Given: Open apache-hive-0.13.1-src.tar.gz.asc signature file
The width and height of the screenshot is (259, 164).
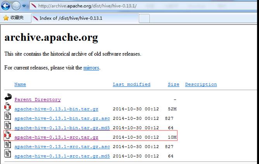Looking at the screenshot, I should 62,147.
